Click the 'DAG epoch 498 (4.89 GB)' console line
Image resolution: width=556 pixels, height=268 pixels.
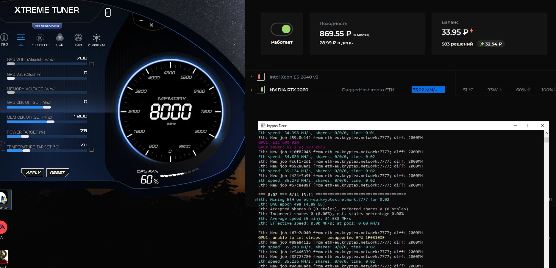pos(292,204)
